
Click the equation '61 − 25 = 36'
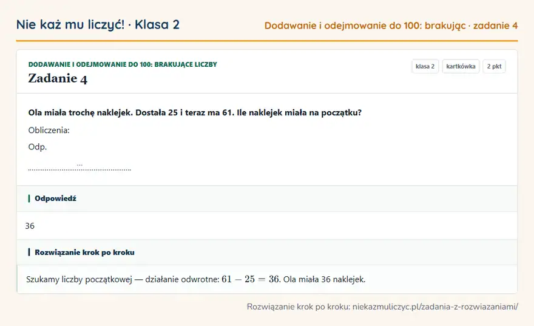click(250, 279)
